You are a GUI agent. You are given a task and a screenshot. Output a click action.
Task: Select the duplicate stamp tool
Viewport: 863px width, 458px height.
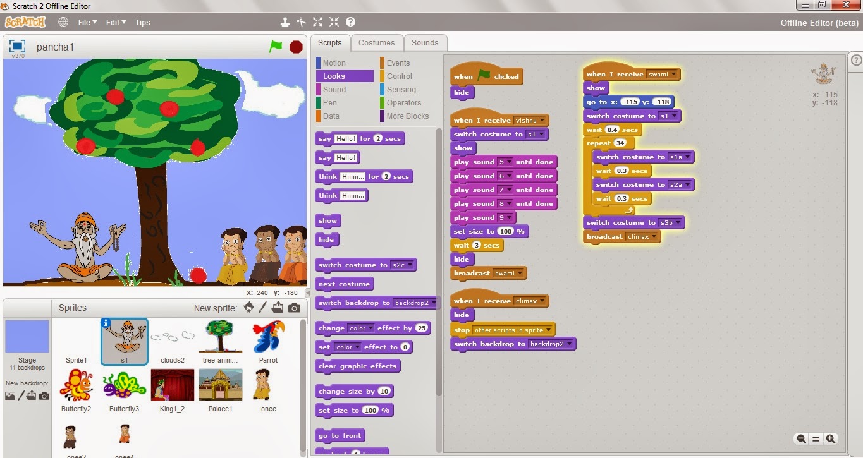[285, 21]
